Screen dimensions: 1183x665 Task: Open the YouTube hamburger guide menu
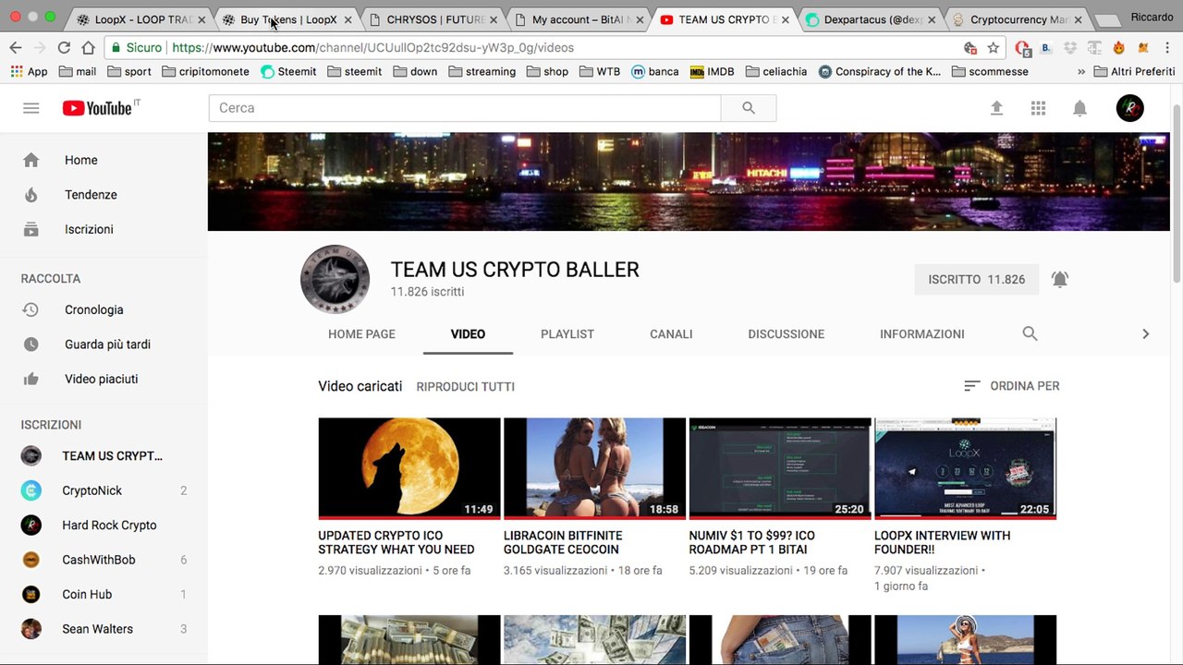30,108
